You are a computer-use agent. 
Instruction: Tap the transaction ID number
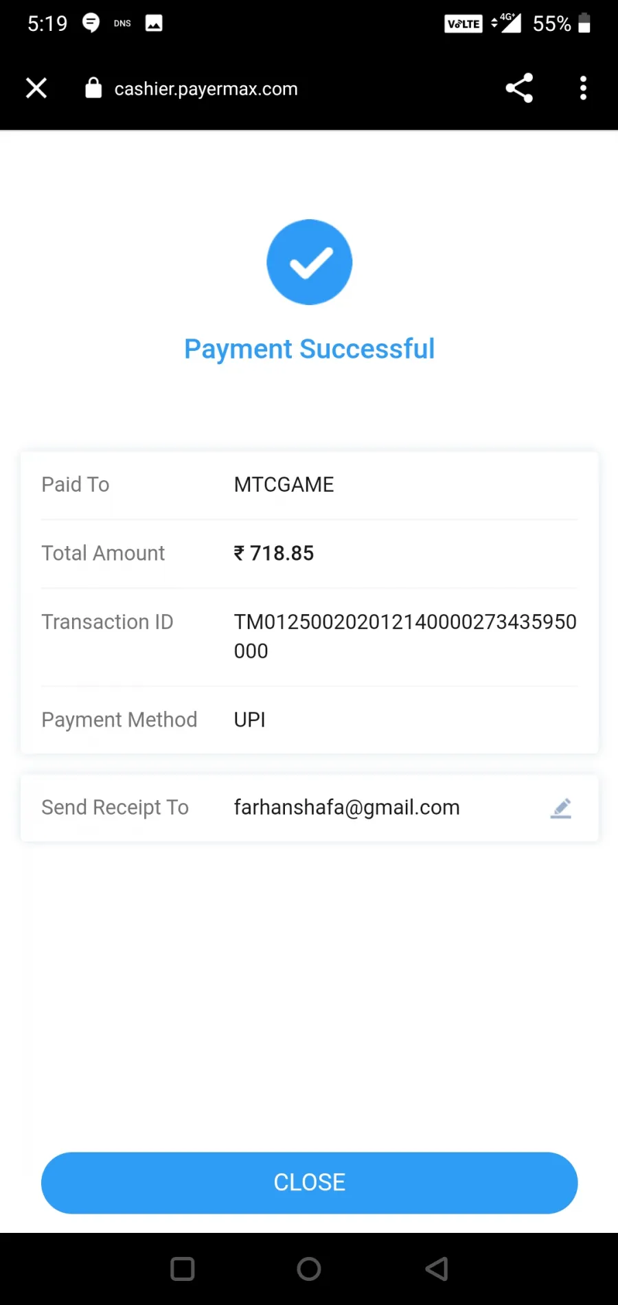point(405,636)
